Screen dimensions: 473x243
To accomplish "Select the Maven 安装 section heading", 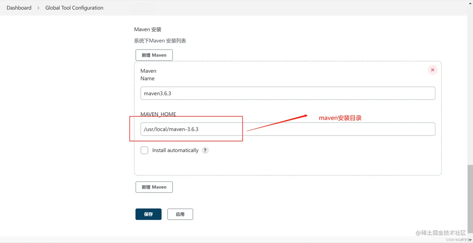I will pos(148,29).
